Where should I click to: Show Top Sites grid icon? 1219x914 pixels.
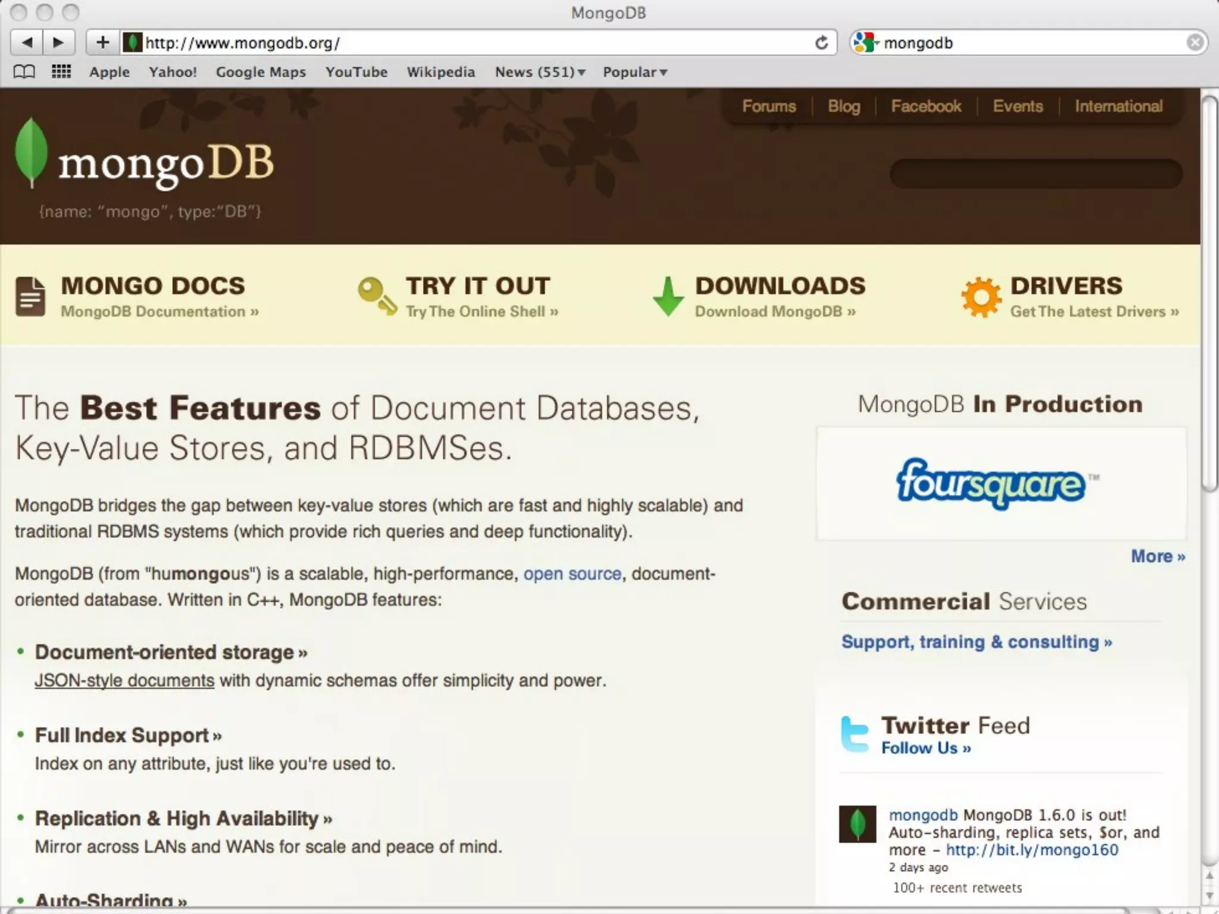coord(61,72)
